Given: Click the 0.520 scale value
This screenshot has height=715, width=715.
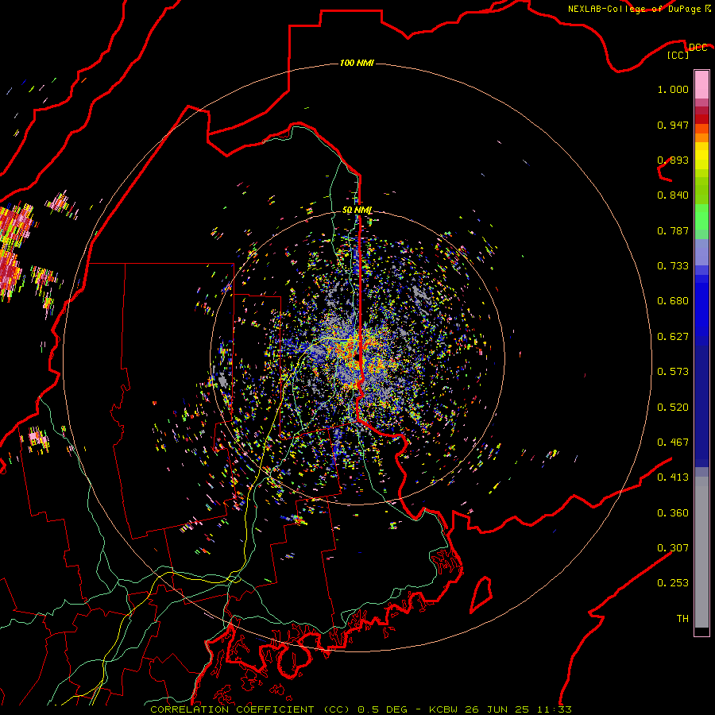Looking at the screenshot, I should 673,408.
